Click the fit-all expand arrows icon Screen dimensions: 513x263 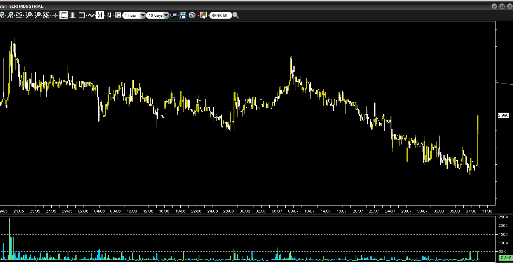pos(19,15)
